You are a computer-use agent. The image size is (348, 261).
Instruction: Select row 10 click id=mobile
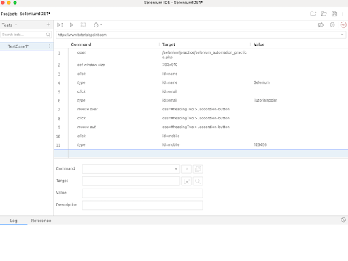[201, 136]
